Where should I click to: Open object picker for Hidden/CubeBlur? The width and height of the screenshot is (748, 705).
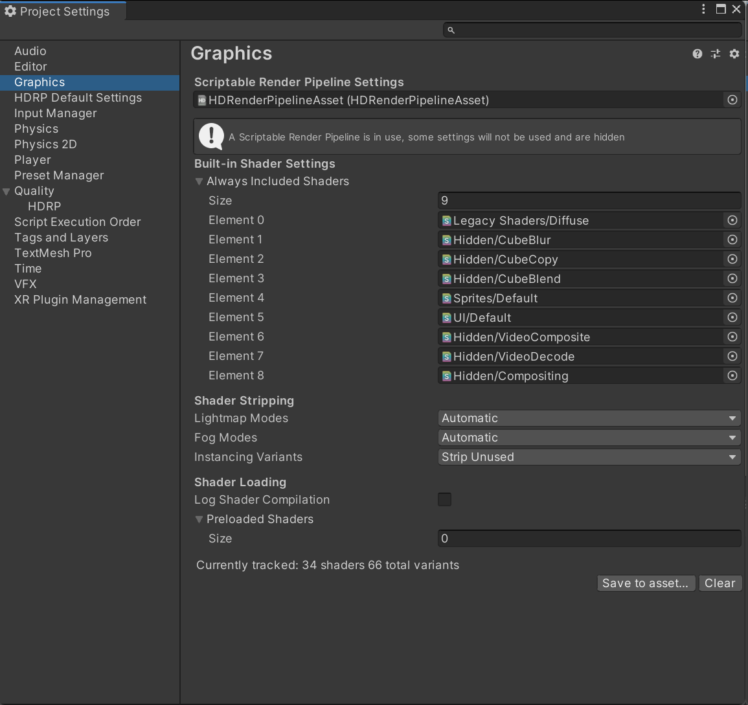tap(732, 240)
